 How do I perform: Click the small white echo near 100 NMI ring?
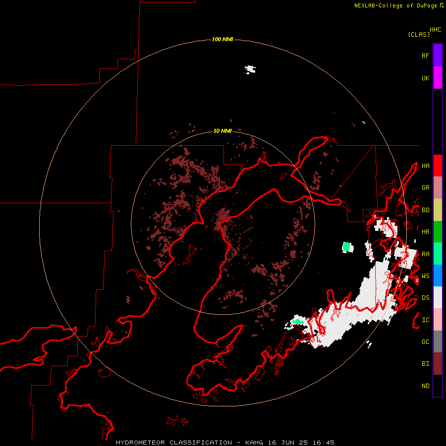click(x=250, y=69)
